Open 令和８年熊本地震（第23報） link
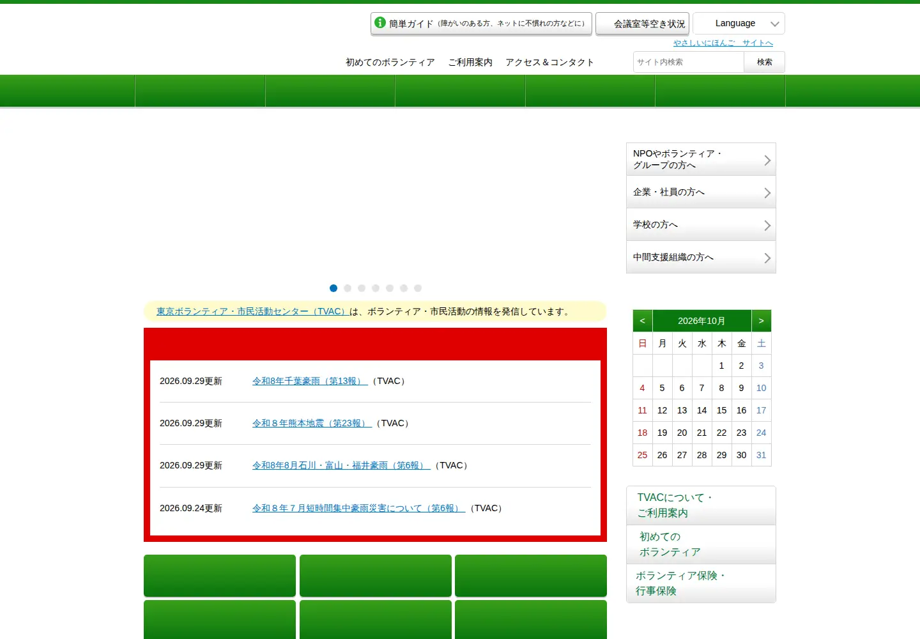920x639 pixels. (312, 423)
